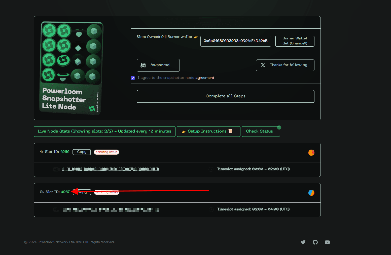Click pending setup badge for slot 4267
The height and width of the screenshot is (255, 391).
pyautogui.click(x=107, y=192)
